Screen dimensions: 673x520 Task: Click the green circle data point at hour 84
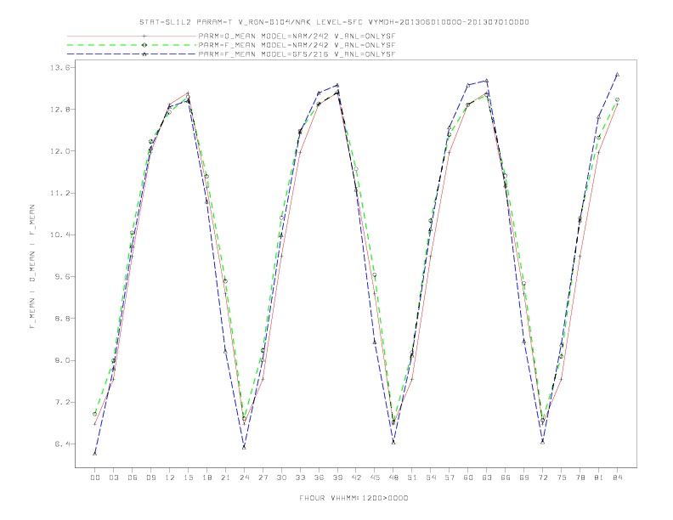[617, 99]
